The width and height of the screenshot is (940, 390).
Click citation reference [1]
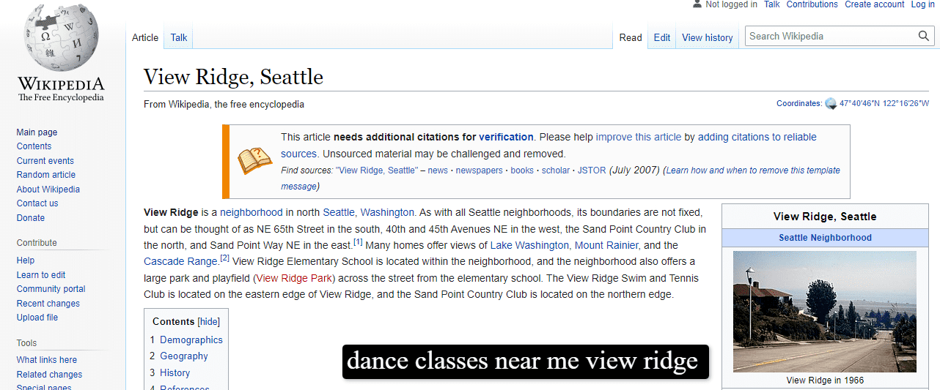pos(358,241)
